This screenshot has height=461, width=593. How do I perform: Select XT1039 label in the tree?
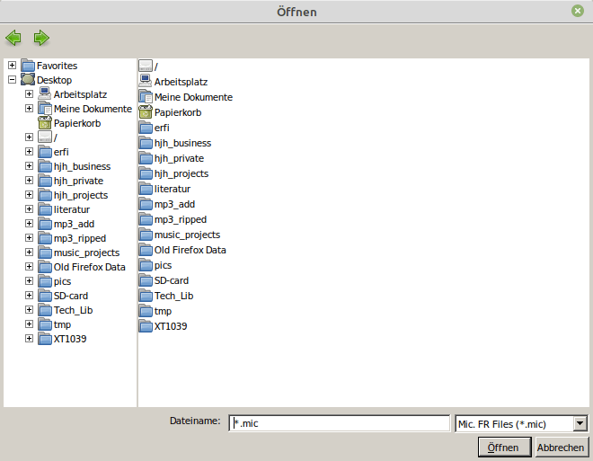(70, 339)
